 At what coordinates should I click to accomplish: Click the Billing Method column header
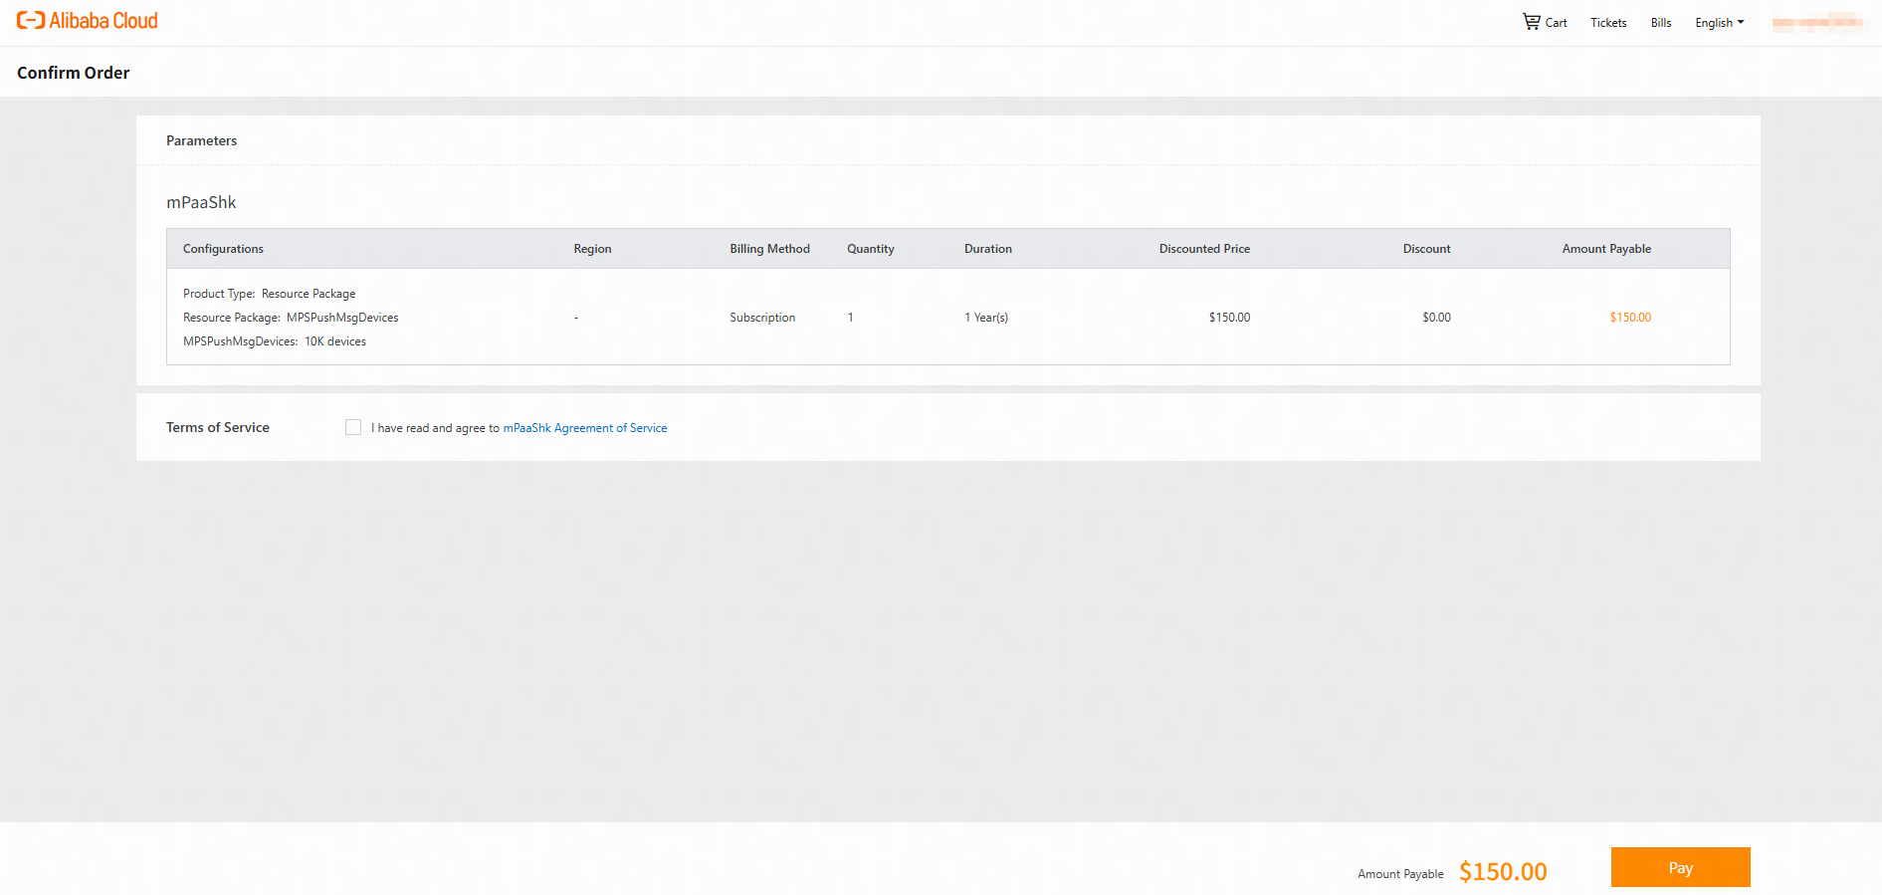click(x=769, y=249)
